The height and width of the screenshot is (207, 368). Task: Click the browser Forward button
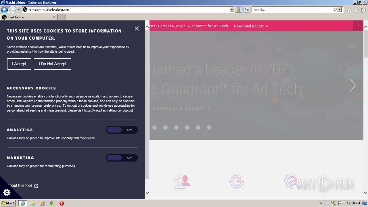(12, 10)
